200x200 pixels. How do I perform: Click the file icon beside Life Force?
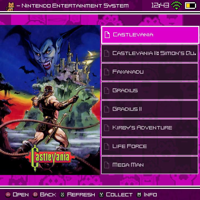coord(106,146)
